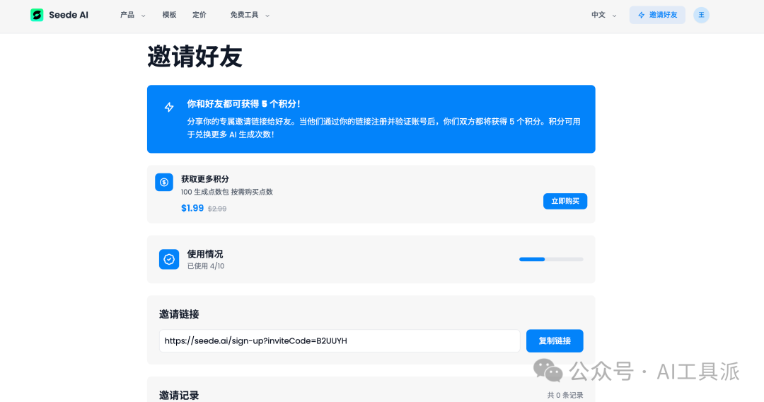Click the lightning bolt icon in blue banner
Screen dimensions: 764x402
click(169, 107)
